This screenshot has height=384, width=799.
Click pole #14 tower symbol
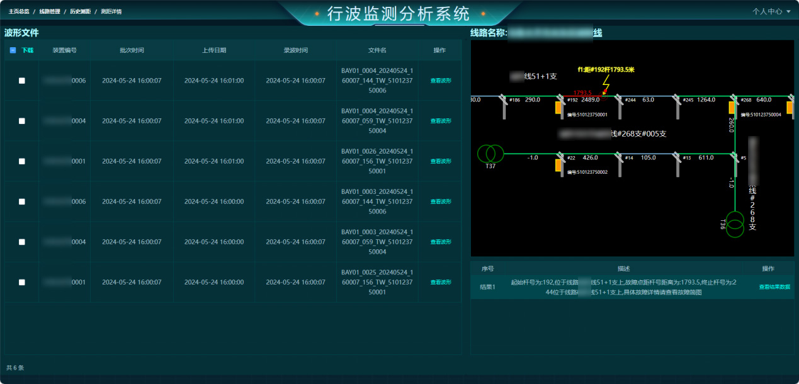click(619, 163)
